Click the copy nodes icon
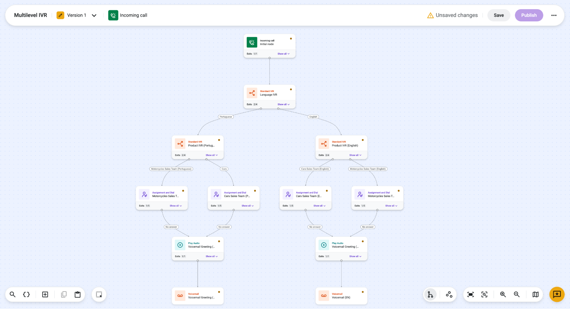The height and width of the screenshot is (309, 570). pyautogui.click(x=64, y=294)
